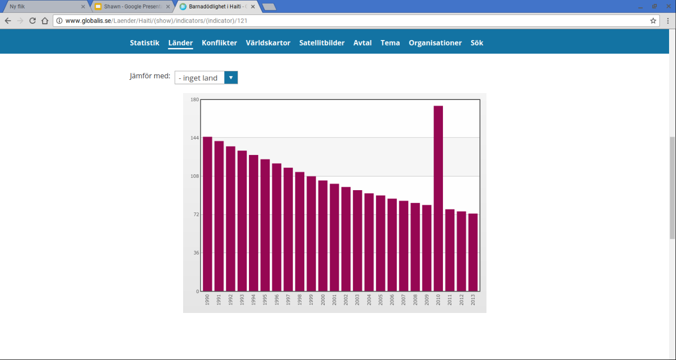676x360 pixels.
Task: Open the Världskartor menu
Action: (x=268, y=43)
